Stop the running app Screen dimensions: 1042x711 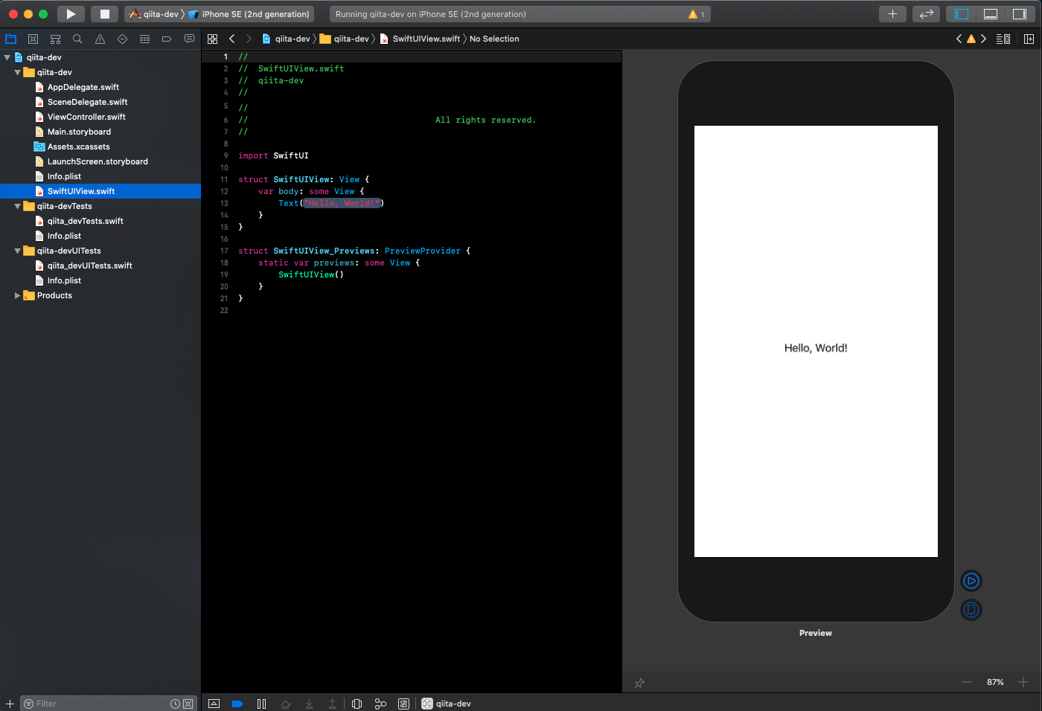coord(105,14)
